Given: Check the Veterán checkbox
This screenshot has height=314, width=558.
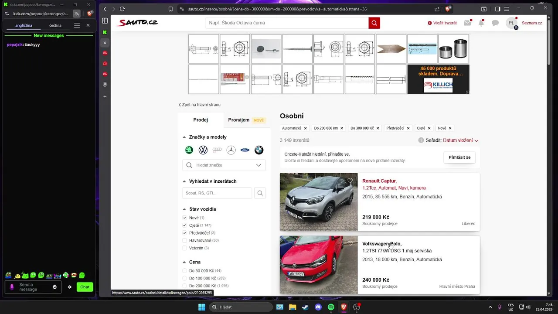Looking at the screenshot, I should [x=184, y=248].
